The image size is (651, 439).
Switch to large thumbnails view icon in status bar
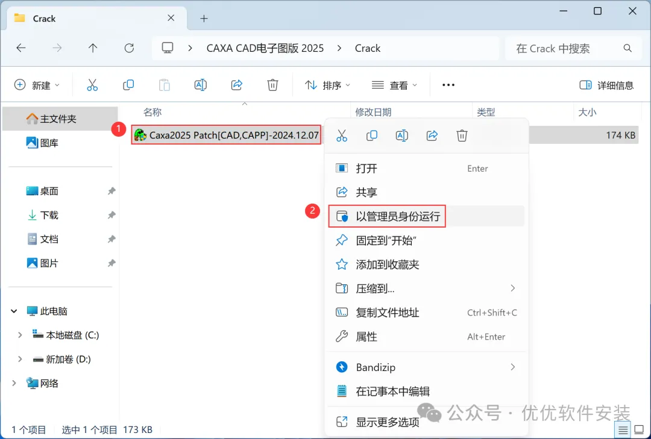point(640,431)
